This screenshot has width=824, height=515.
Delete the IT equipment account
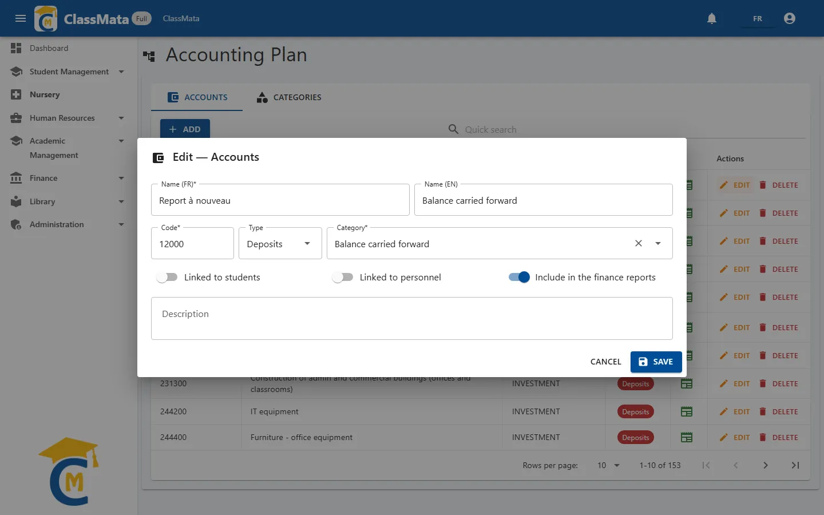pyautogui.click(x=779, y=411)
